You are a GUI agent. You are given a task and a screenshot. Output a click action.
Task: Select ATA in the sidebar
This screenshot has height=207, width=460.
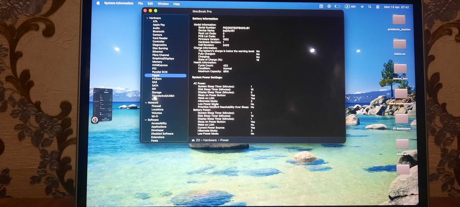coord(155,22)
